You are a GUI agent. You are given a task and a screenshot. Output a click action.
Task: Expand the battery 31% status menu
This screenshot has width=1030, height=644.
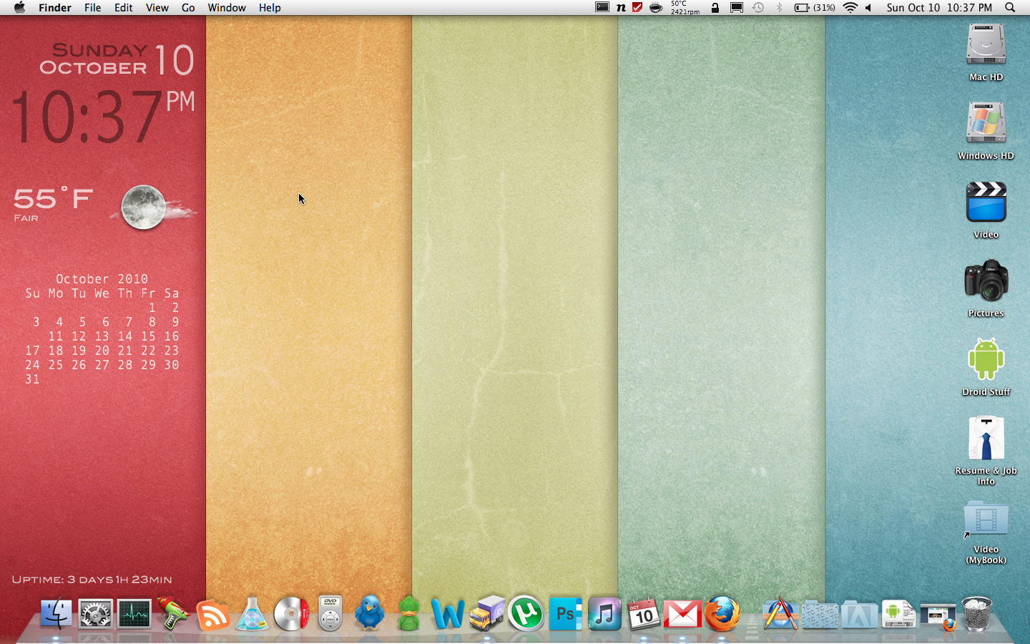[815, 8]
